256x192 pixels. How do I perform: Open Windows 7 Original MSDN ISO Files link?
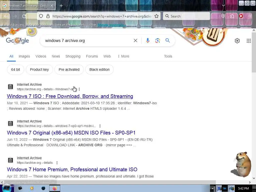pos(71,133)
